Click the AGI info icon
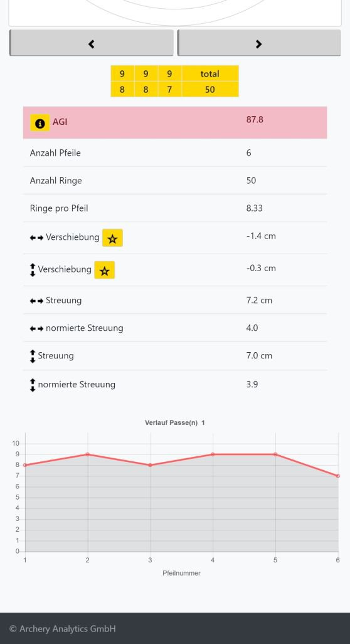Image resolution: width=350 pixels, height=644 pixels. tap(40, 122)
